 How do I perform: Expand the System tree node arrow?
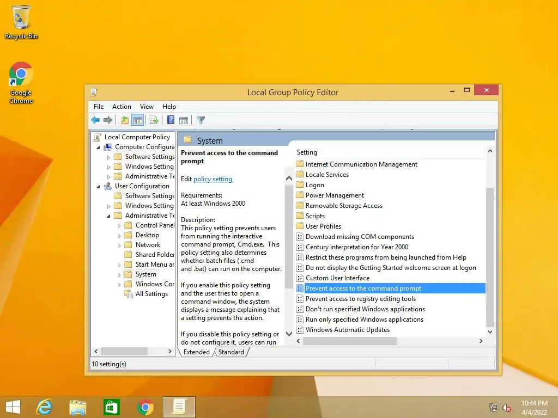pos(119,275)
